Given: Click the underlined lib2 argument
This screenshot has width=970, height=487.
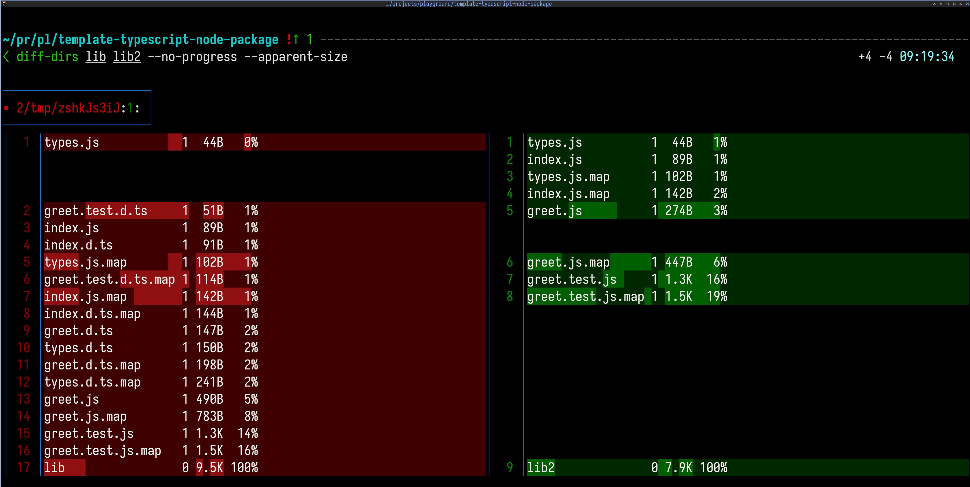Looking at the screenshot, I should click(127, 57).
